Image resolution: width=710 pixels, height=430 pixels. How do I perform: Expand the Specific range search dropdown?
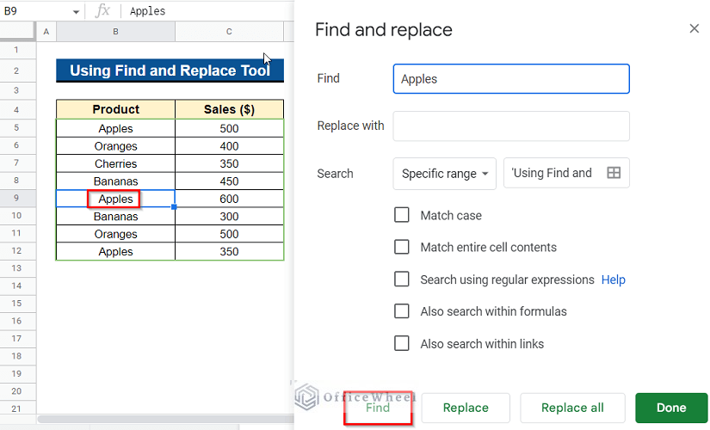tap(444, 173)
